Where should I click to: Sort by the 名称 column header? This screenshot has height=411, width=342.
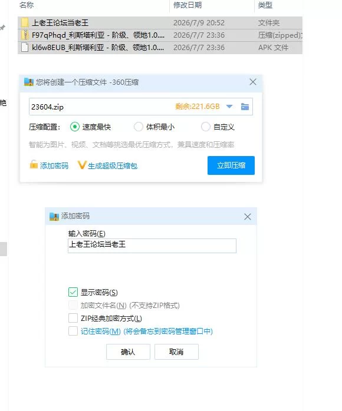pos(27,5)
